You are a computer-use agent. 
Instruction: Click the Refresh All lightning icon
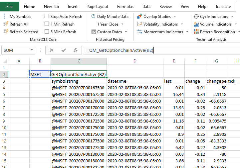coord(6,24)
